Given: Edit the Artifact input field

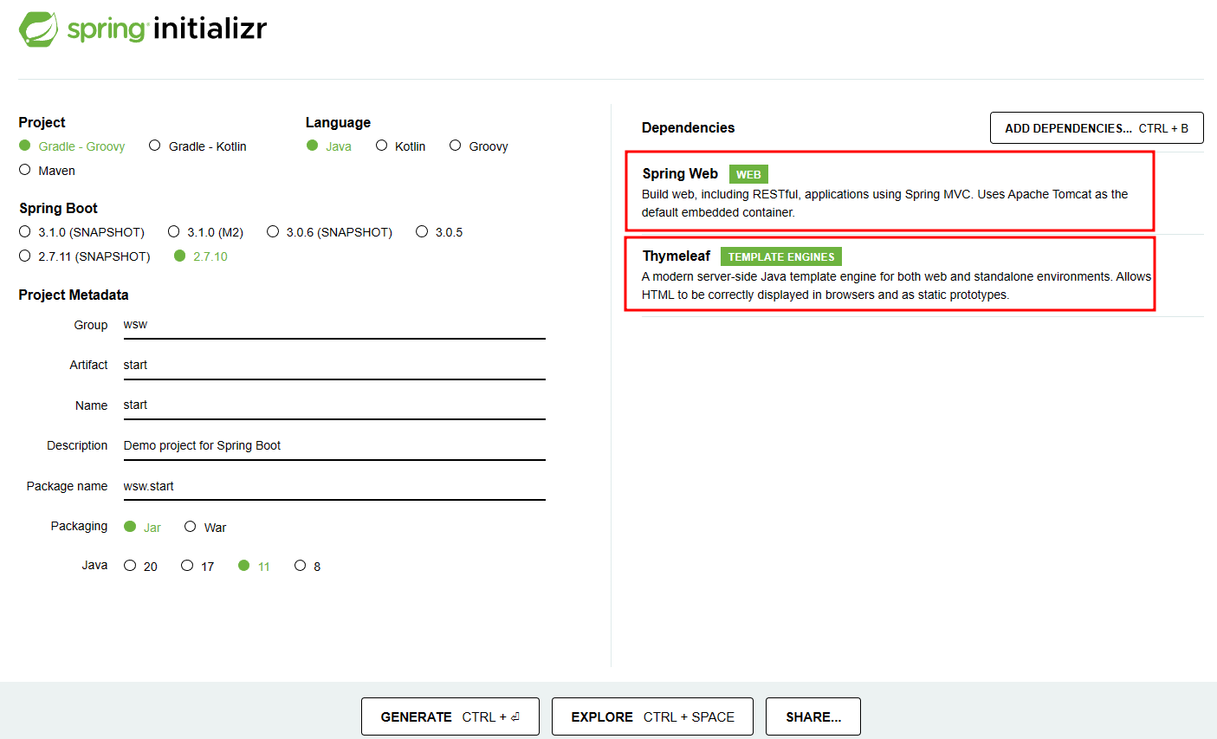Looking at the screenshot, I should pyautogui.click(x=334, y=365).
